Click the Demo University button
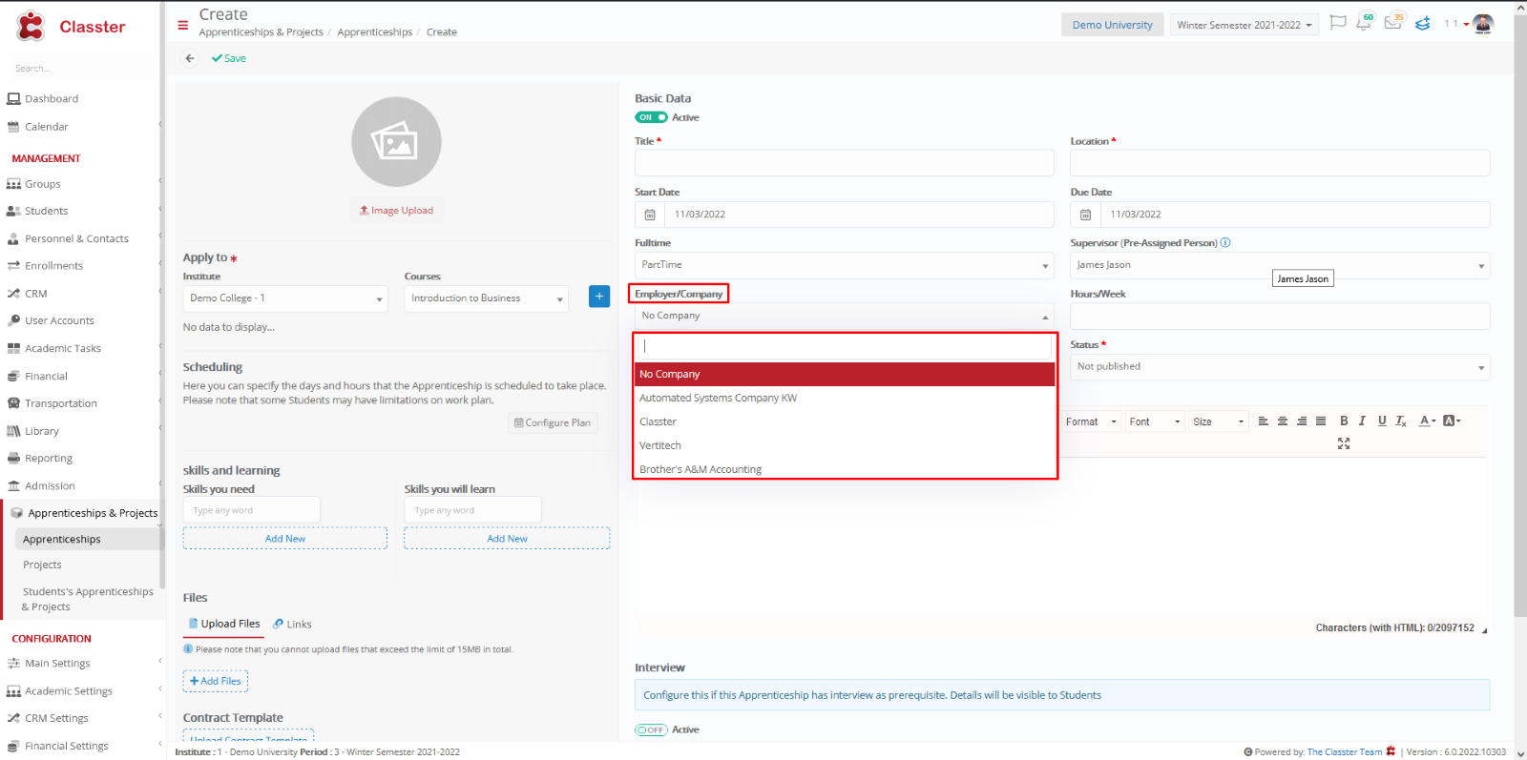Screen dimensions: 1527x760 (1112, 25)
